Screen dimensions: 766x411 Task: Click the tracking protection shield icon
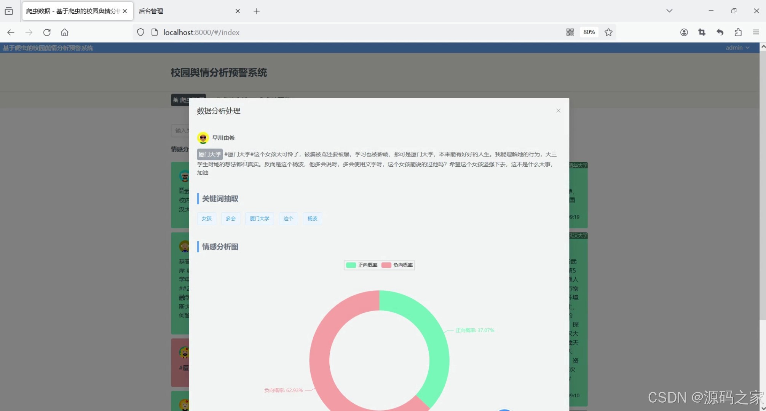pos(140,32)
